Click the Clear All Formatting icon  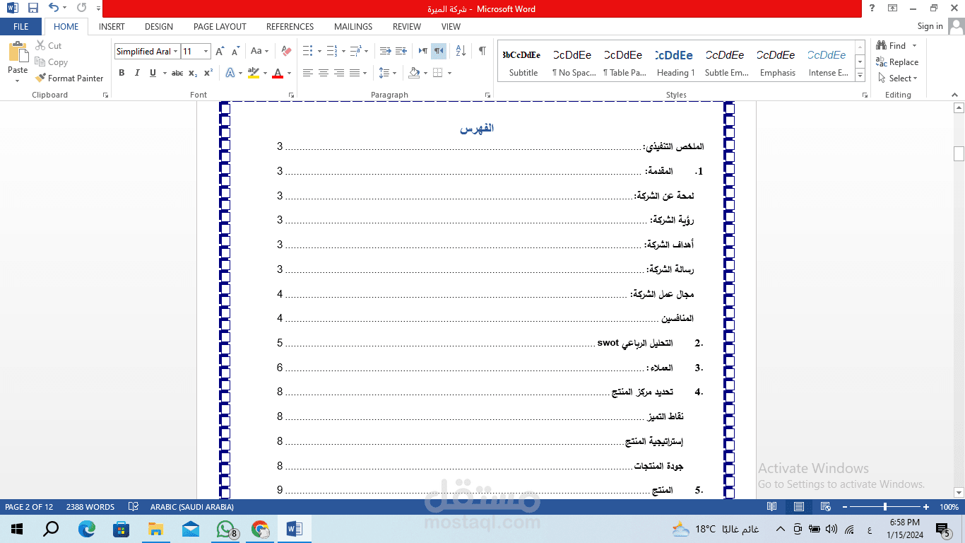286,52
